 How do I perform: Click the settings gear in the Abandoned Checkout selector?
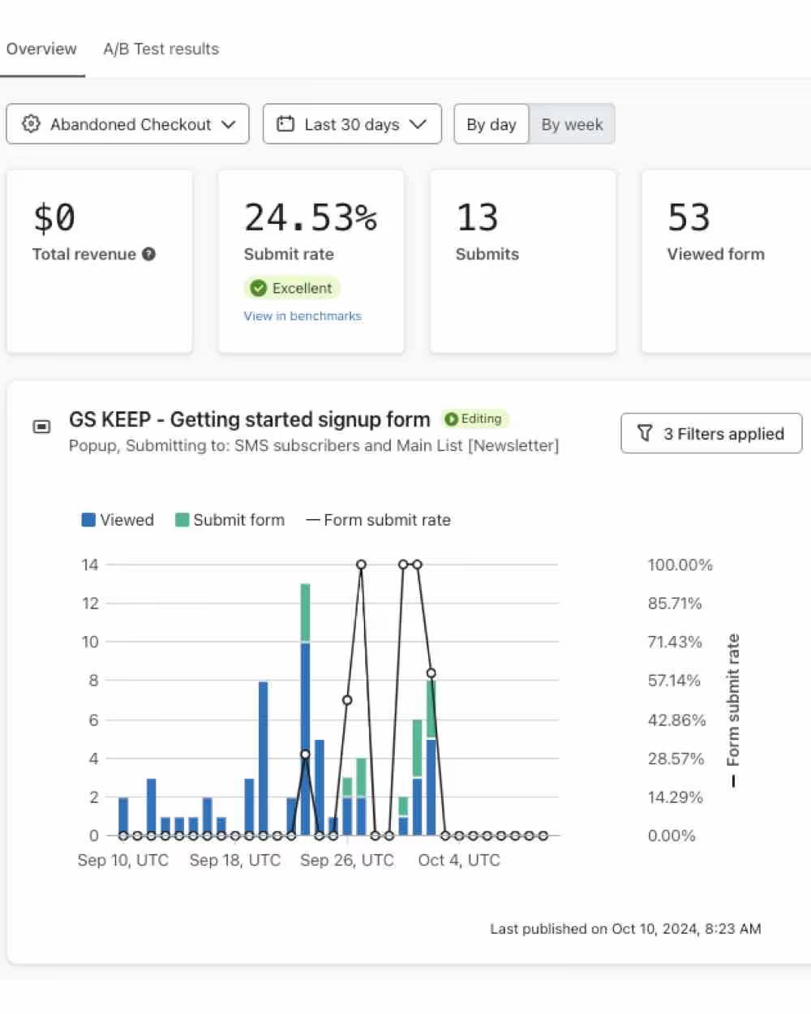tap(31, 124)
